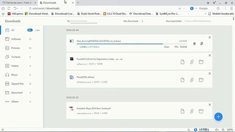Click bookmarks star at bar start
Viewport: 235px width, 132px height.
point(3,14)
